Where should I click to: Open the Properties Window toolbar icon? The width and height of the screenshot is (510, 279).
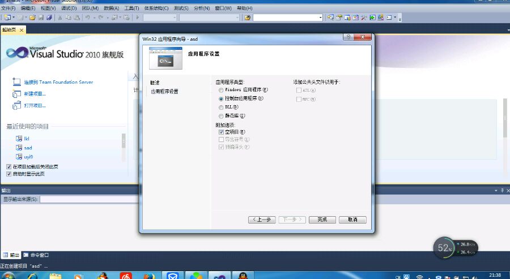339,18
